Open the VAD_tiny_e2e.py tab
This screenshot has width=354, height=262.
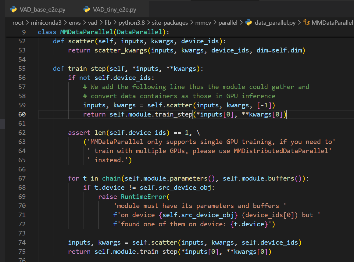coord(114,10)
